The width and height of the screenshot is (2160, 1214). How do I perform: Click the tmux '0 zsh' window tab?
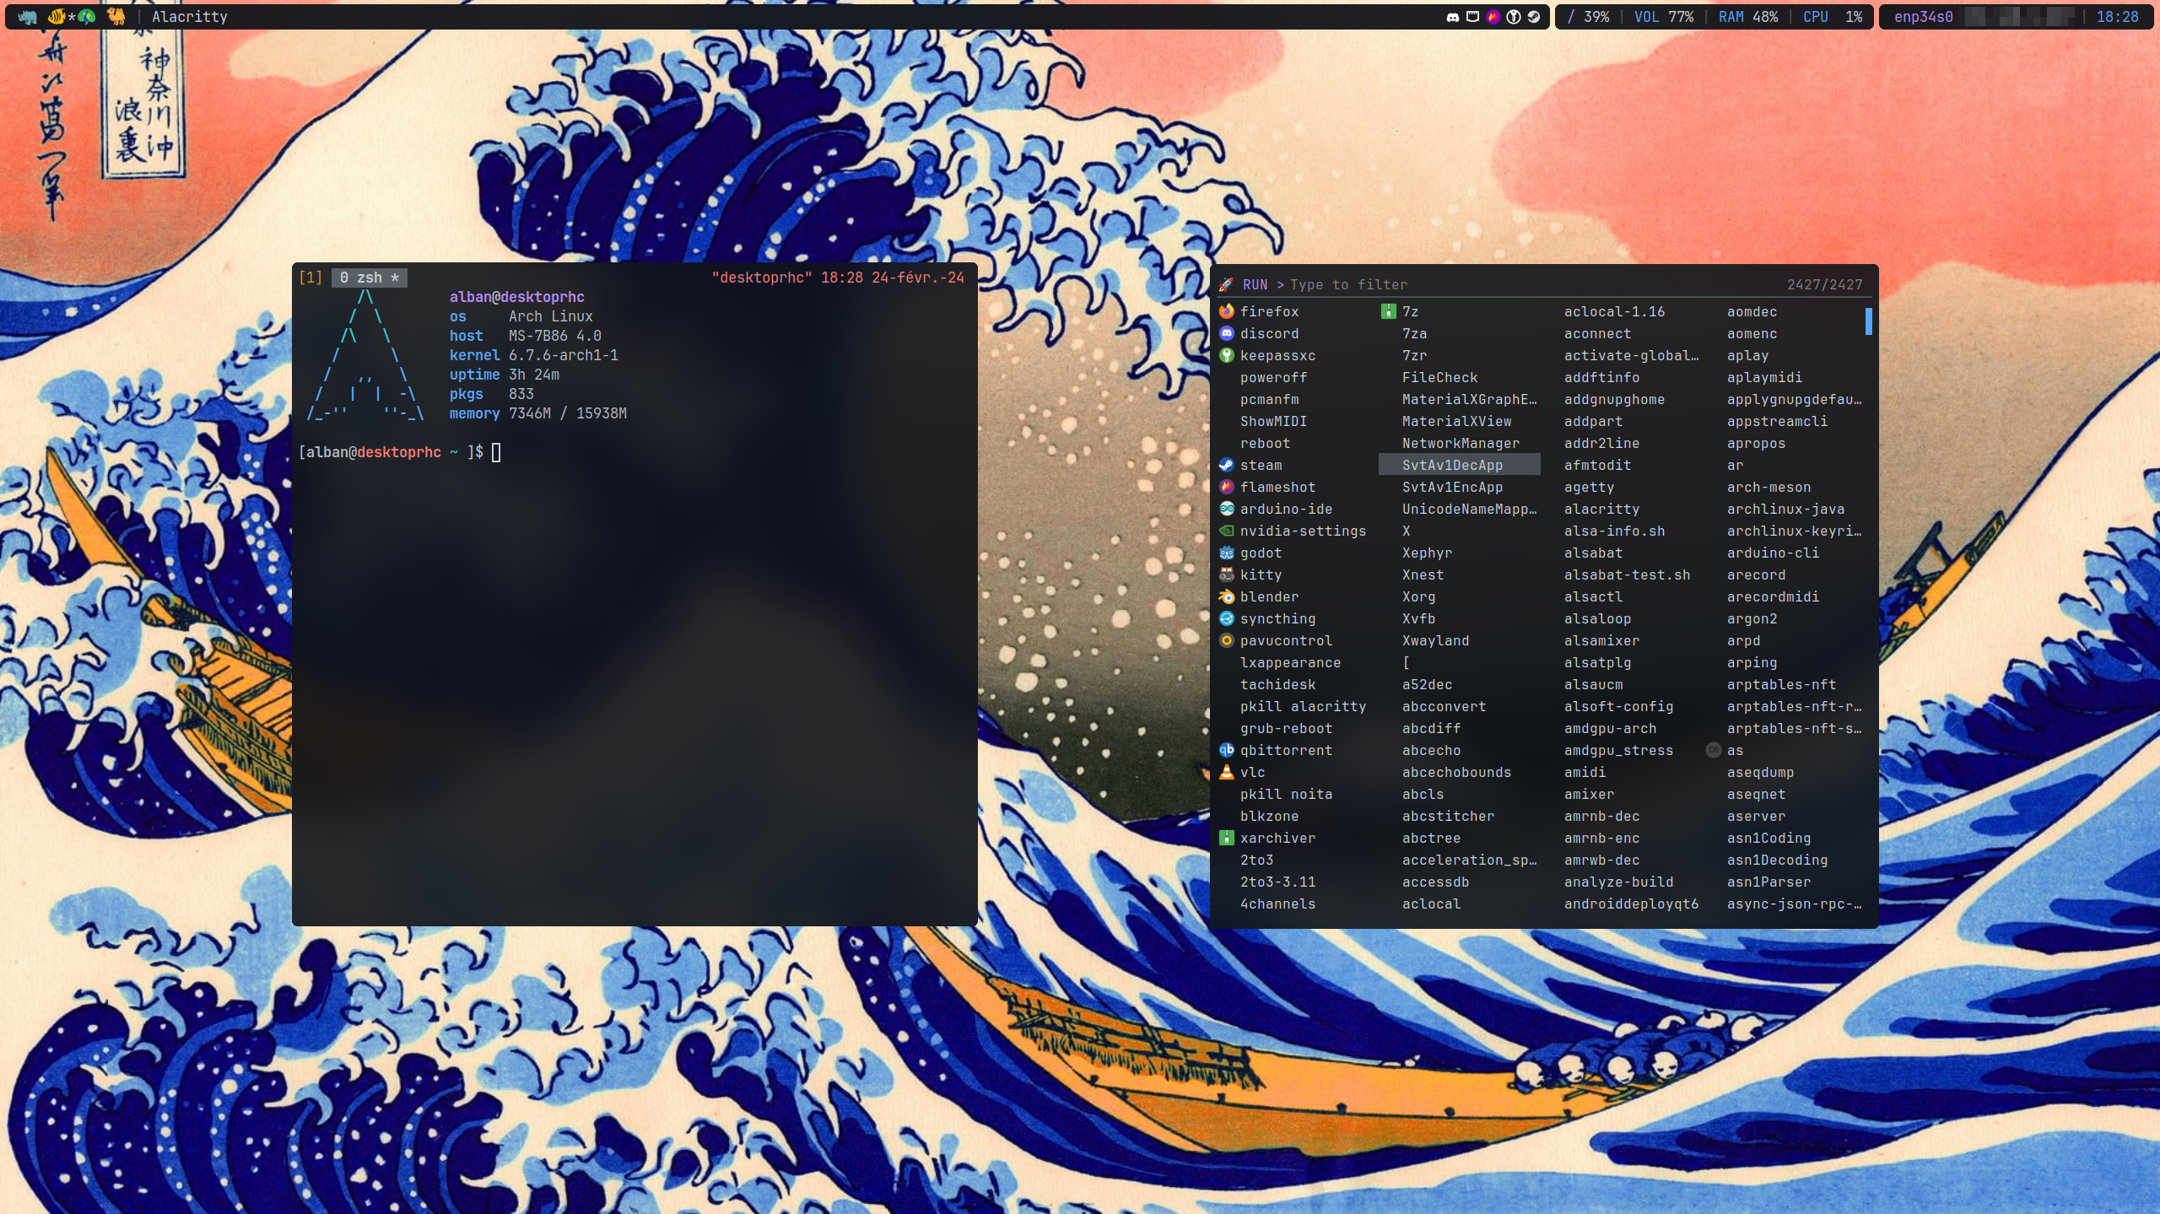pyautogui.click(x=369, y=278)
